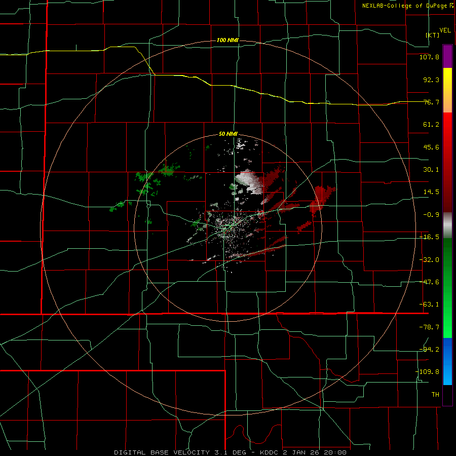Pick the green segment of the color bar

pos(447,288)
